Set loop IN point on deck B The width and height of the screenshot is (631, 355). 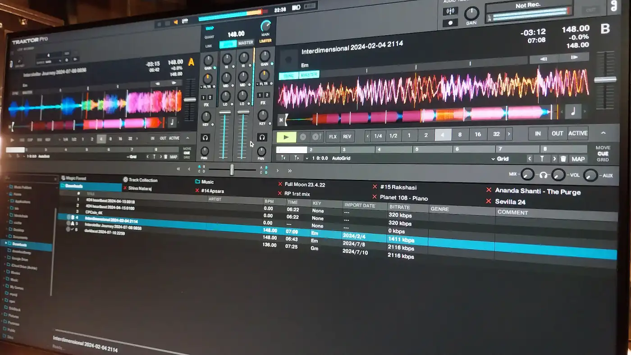(538, 133)
